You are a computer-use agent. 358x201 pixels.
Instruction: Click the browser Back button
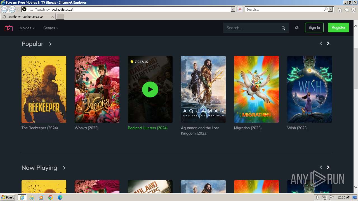point(4,9)
